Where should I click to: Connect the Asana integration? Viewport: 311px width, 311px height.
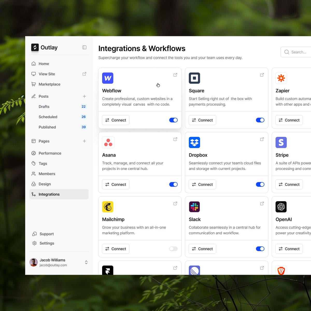tap(116, 184)
